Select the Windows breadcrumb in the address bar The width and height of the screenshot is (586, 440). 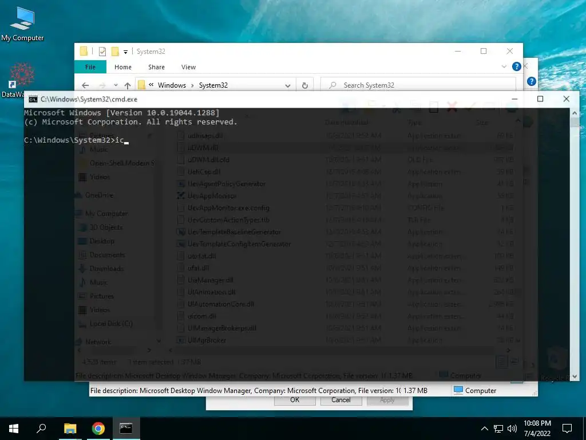click(172, 85)
